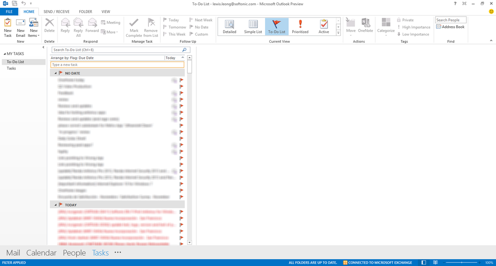
Task: Select the Tasks navigation link
Action: (100, 253)
